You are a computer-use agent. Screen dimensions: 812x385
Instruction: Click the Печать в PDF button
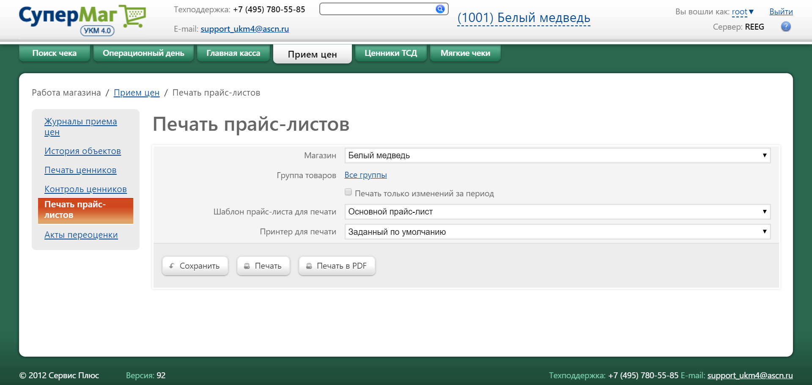(x=337, y=266)
